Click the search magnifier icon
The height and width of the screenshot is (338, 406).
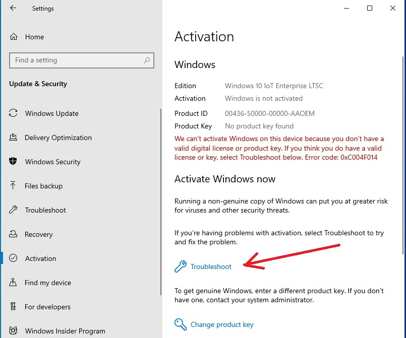point(147,60)
